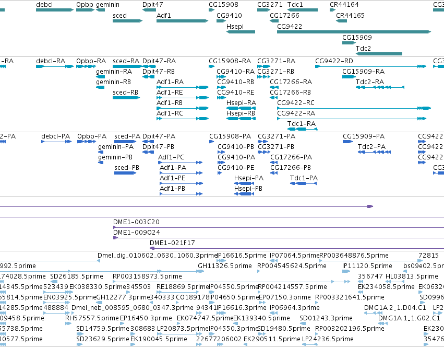Select the sced-PB protein bar

(125, 173)
